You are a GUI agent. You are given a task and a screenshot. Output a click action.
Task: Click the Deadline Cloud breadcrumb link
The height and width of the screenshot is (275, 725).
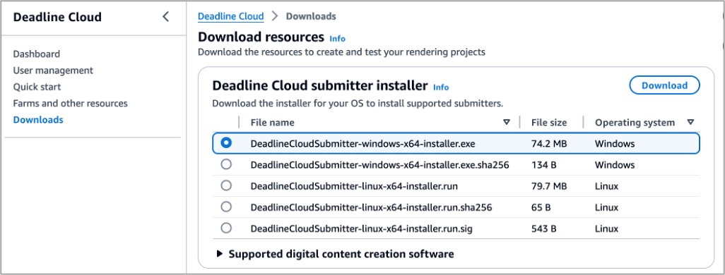pos(231,16)
